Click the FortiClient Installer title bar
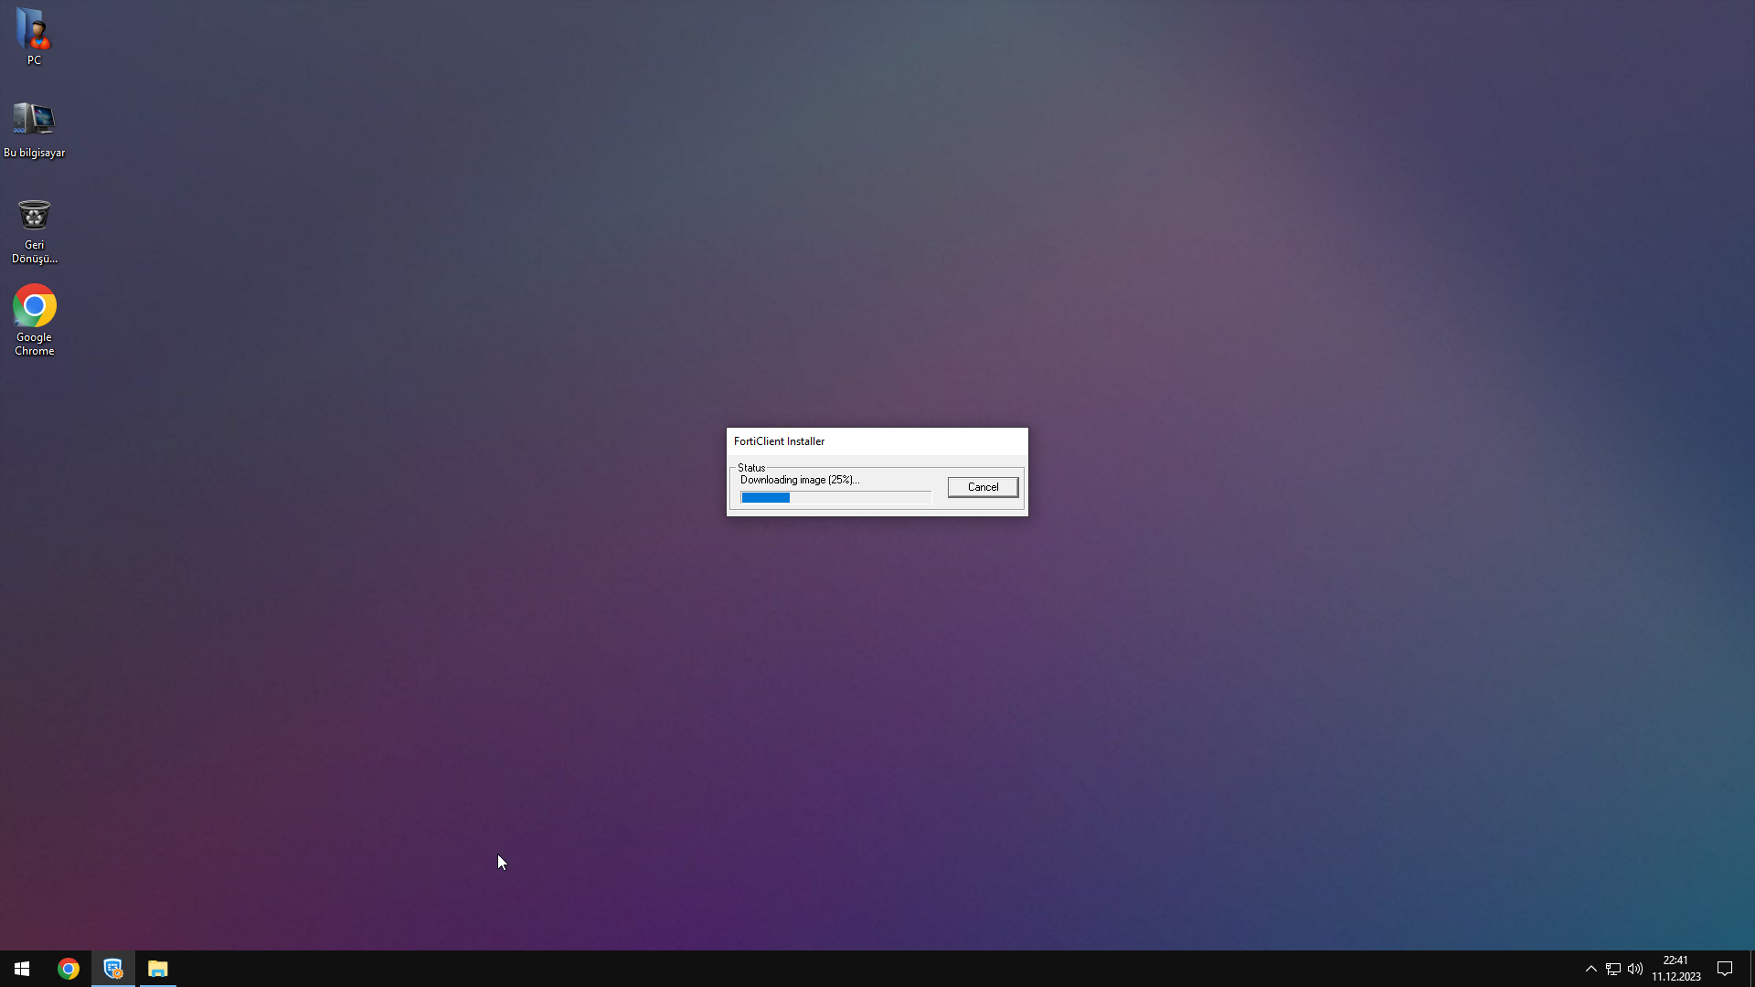Image resolution: width=1755 pixels, height=987 pixels. [877, 441]
